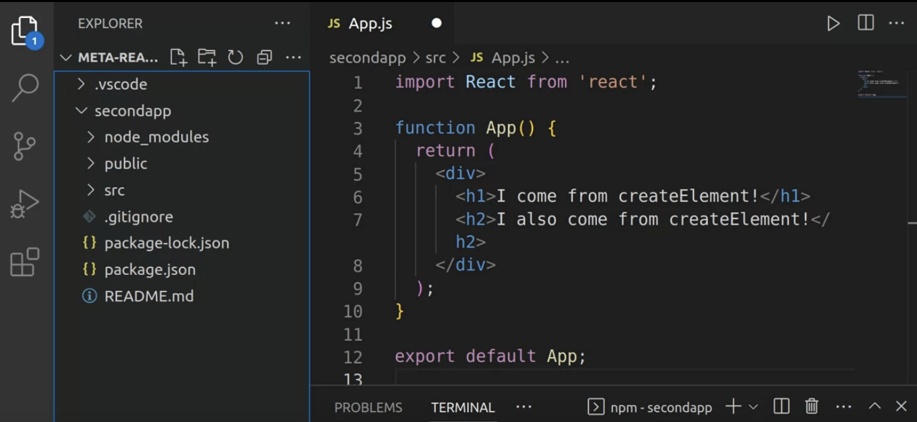The width and height of the screenshot is (917, 422).
Task: Kill the terminal using the trash icon
Action: point(812,406)
